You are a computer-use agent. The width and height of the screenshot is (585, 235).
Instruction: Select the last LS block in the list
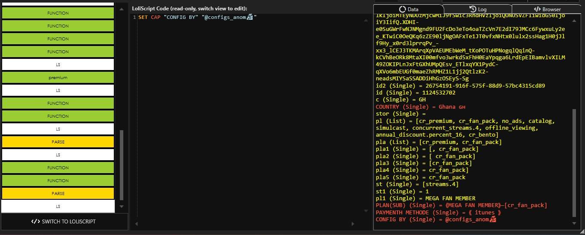coord(58,206)
